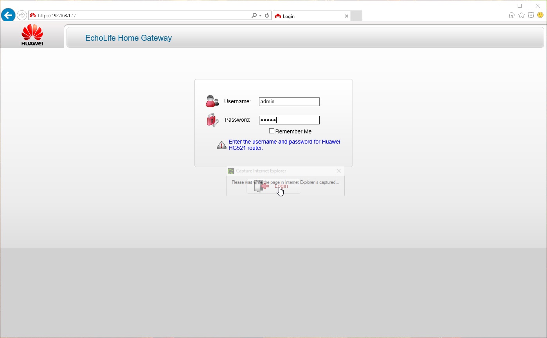Click the Huawei logo
The height and width of the screenshot is (338, 547).
pos(32,35)
